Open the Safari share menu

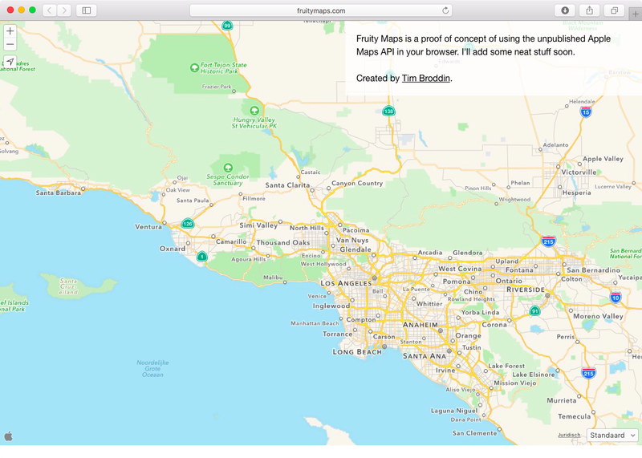(x=590, y=10)
